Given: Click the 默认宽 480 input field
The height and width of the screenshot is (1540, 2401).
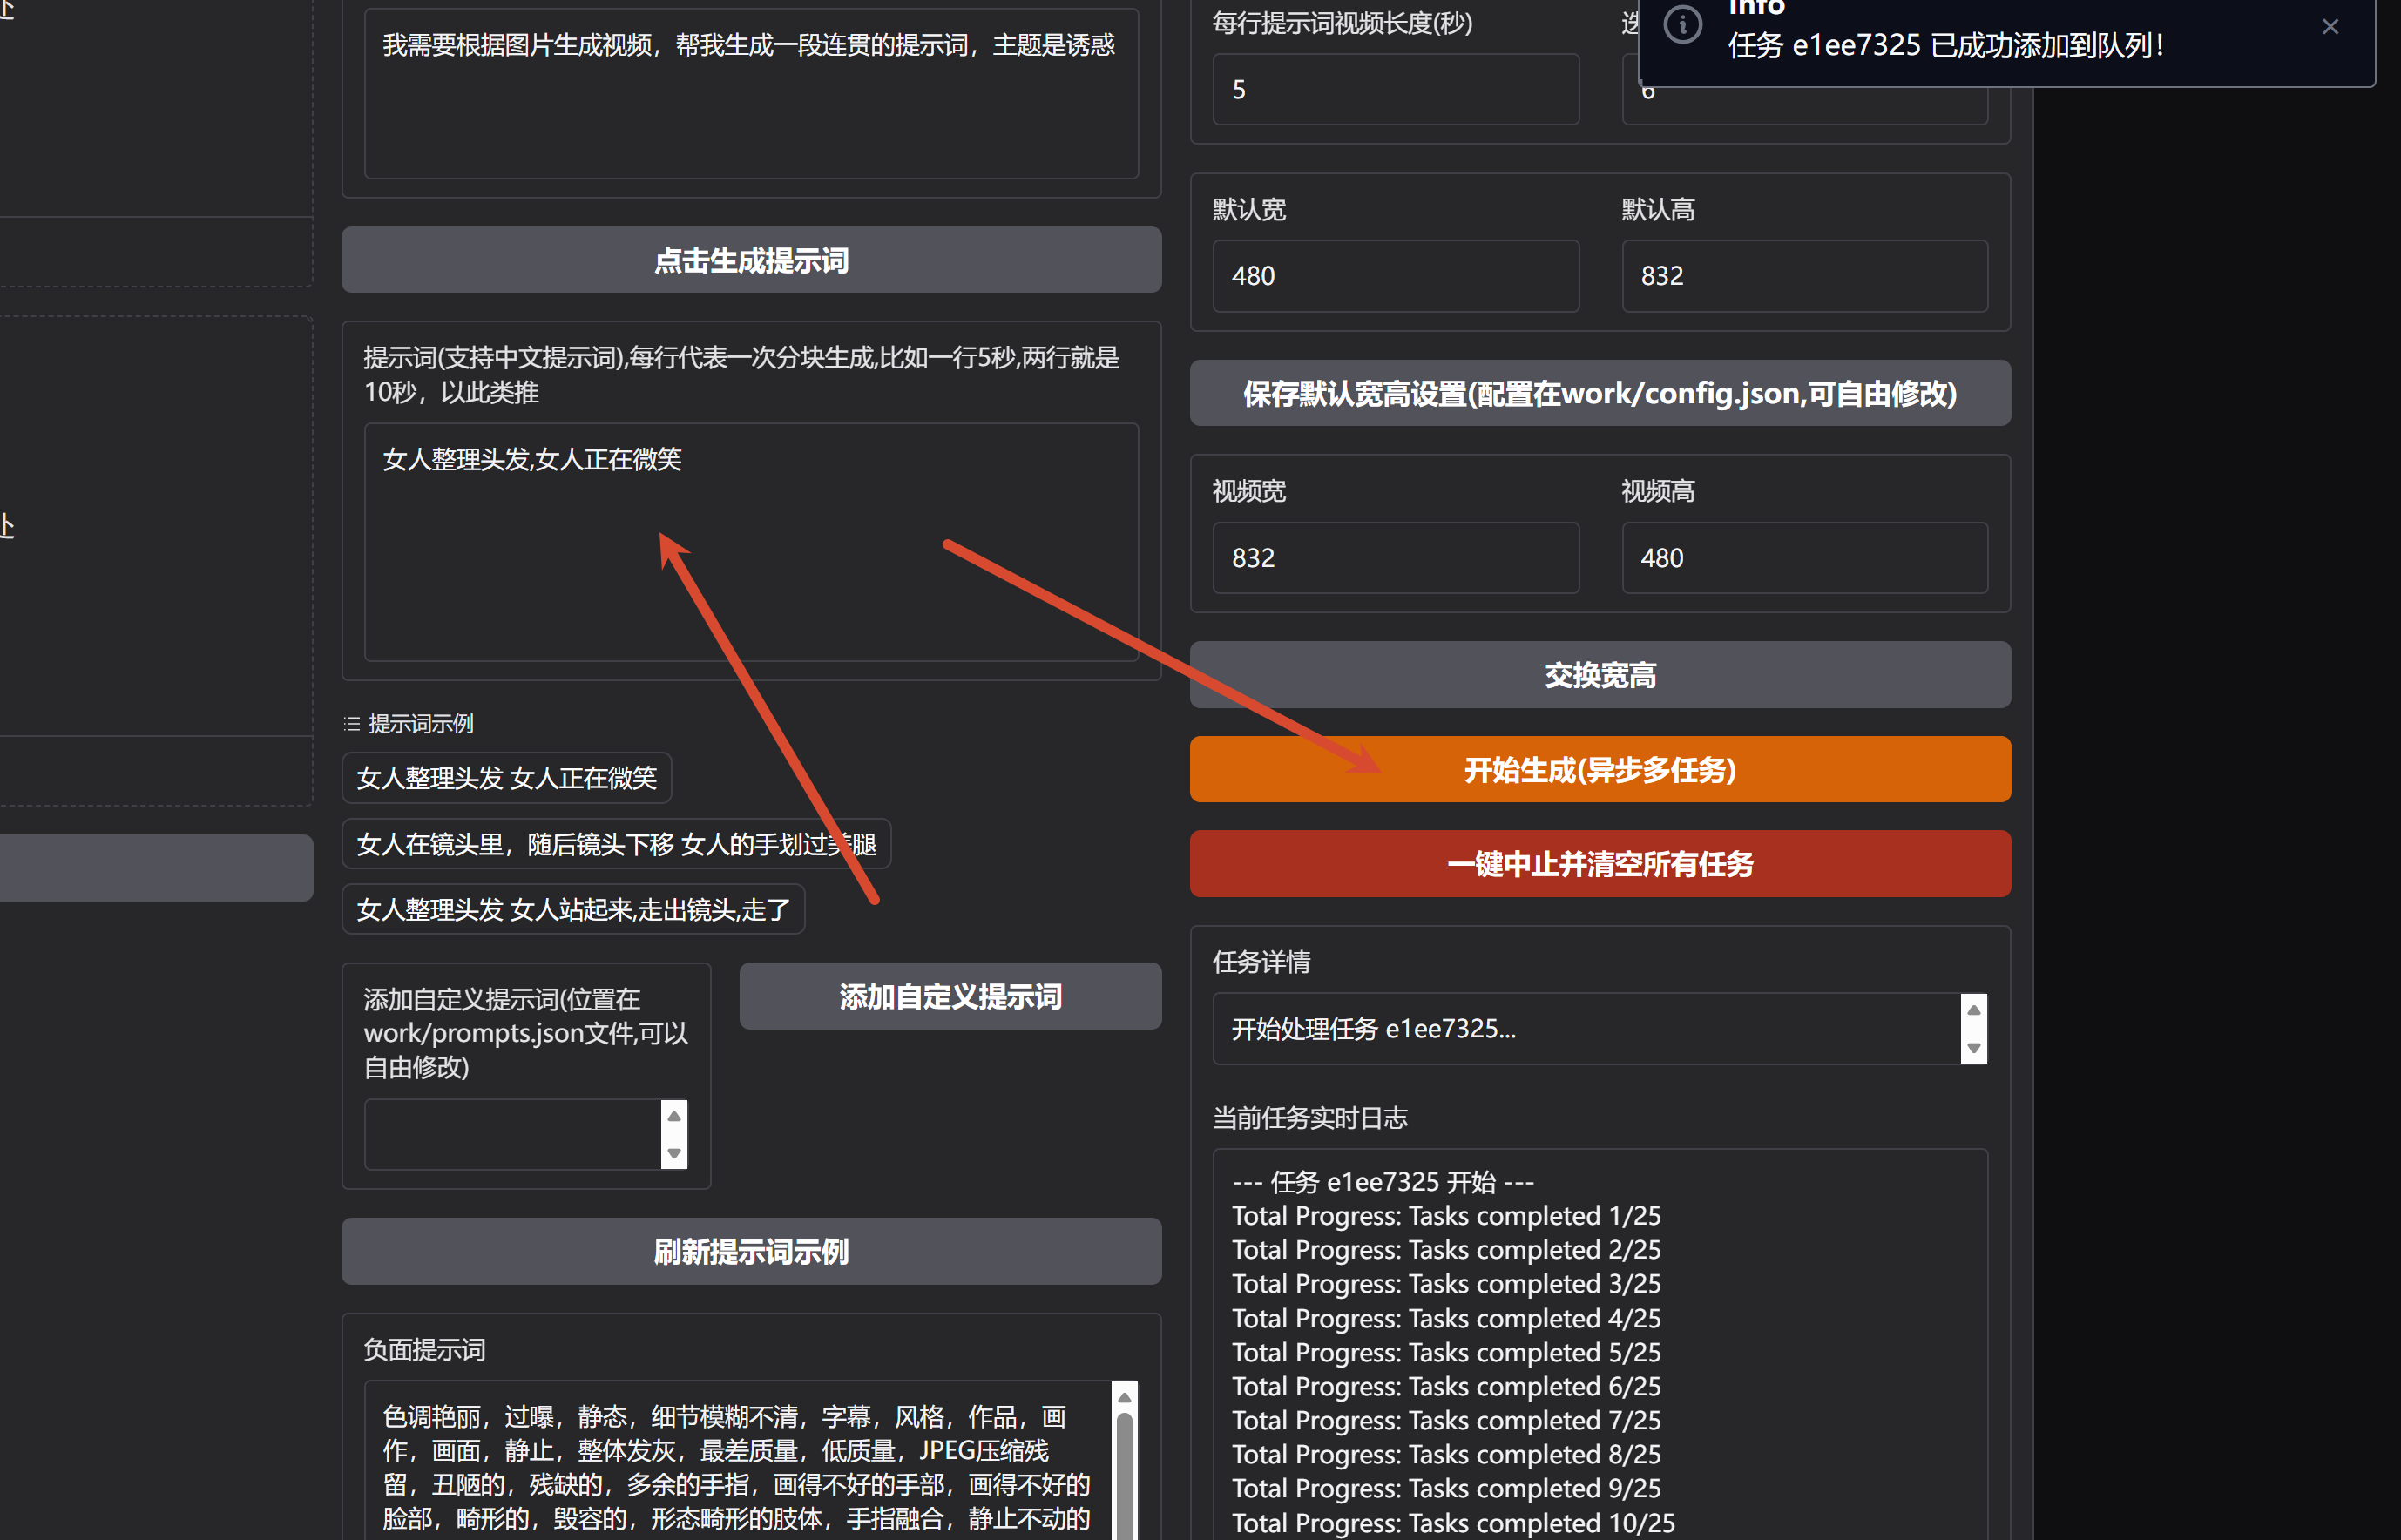Looking at the screenshot, I should (1395, 276).
